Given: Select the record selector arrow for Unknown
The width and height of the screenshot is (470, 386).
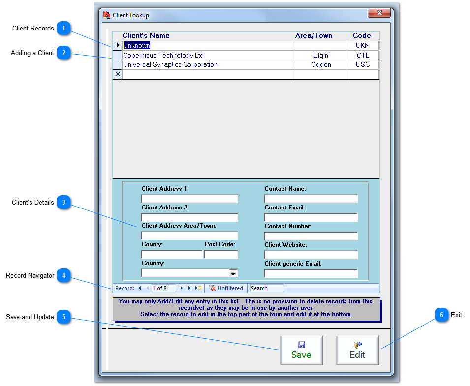Looking at the screenshot, I should coord(117,45).
